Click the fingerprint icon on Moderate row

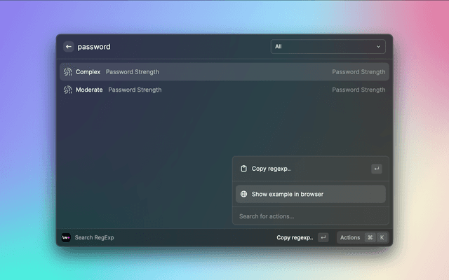[x=68, y=90]
